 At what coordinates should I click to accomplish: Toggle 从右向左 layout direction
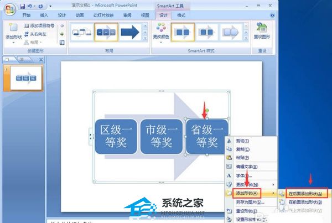click(35, 34)
